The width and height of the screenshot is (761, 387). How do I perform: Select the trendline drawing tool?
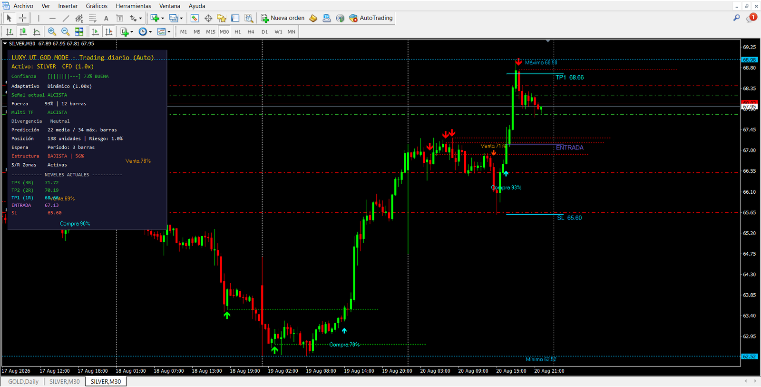coord(66,18)
